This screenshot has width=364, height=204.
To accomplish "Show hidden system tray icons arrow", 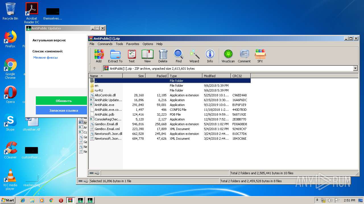I will [317, 200].
